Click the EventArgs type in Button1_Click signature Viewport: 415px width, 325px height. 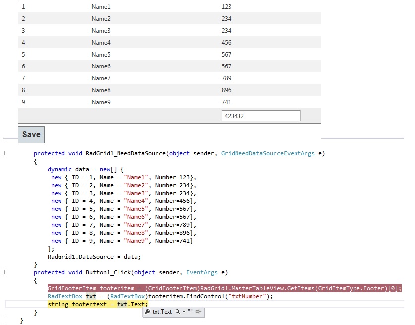click(202, 272)
